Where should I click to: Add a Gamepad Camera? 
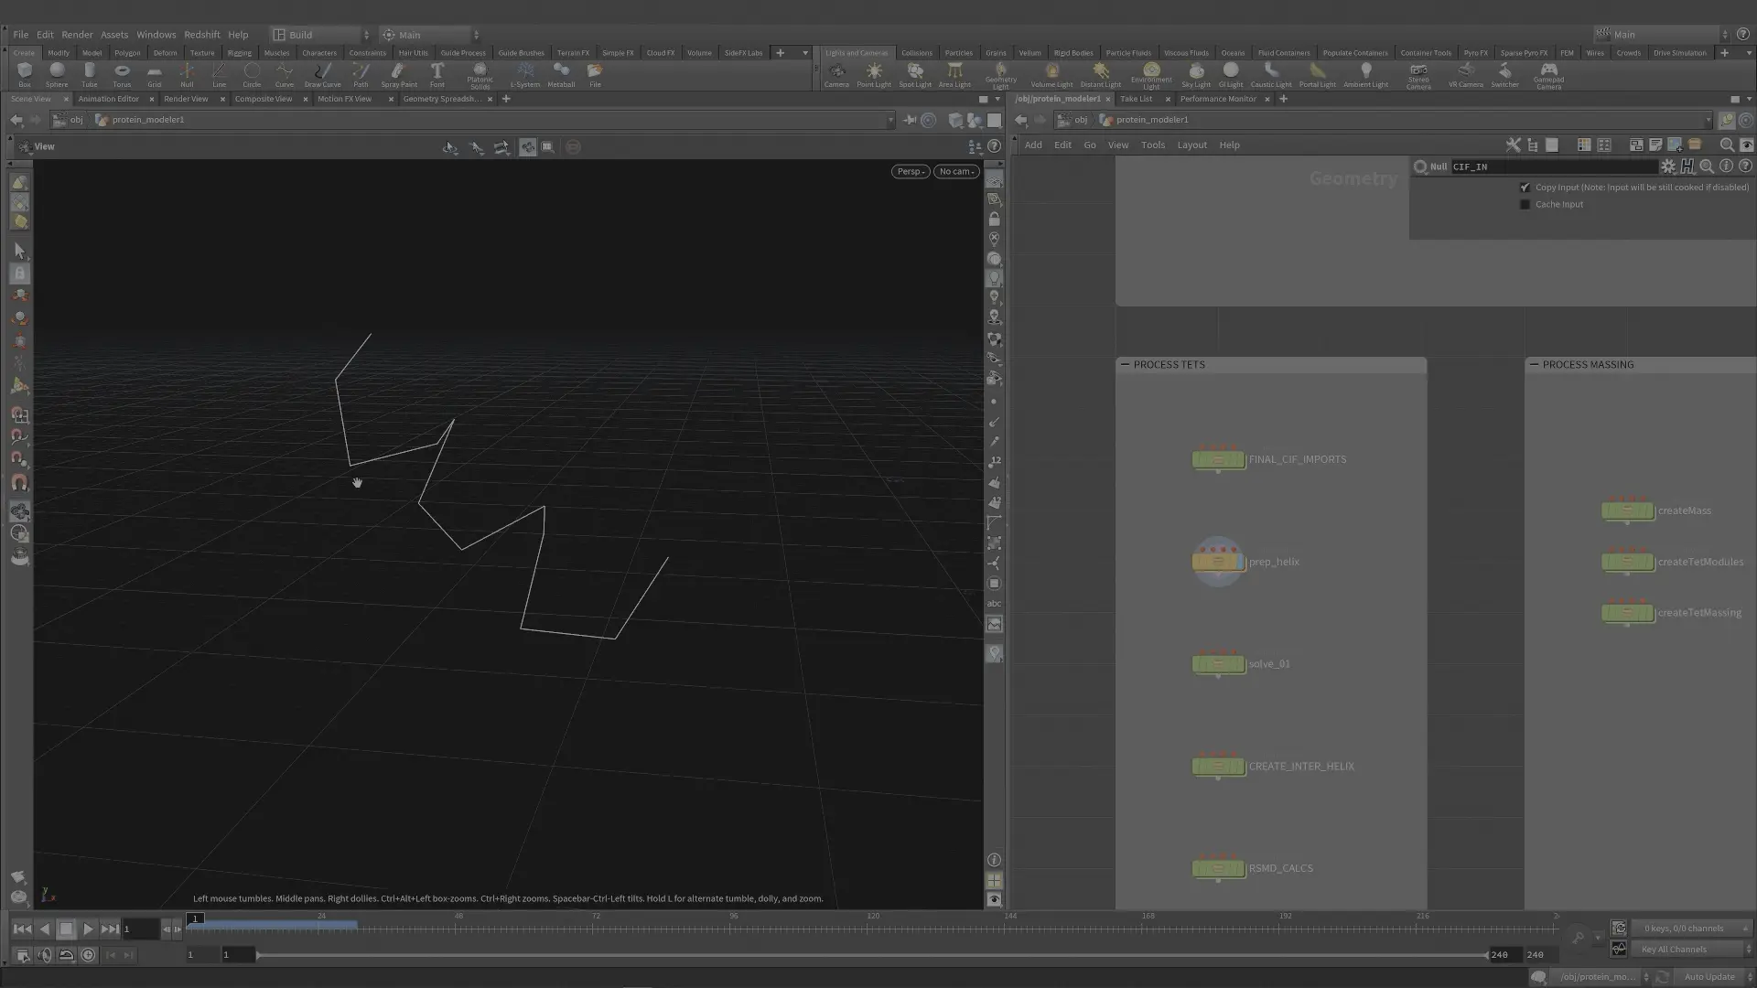pyautogui.click(x=1548, y=76)
